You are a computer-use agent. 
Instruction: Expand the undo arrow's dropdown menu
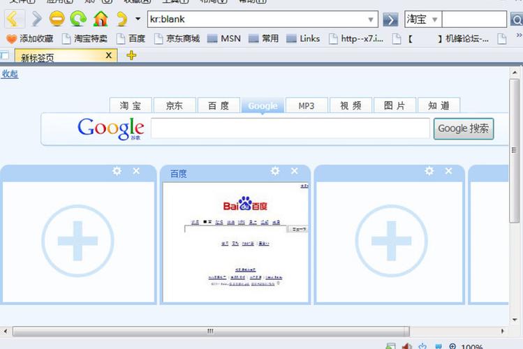click(x=138, y=20)
